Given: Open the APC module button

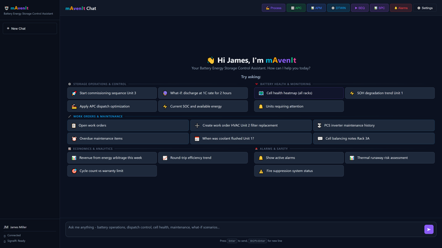Looking at the screenshot, I should pyautogui.click(x=296, y=8).
